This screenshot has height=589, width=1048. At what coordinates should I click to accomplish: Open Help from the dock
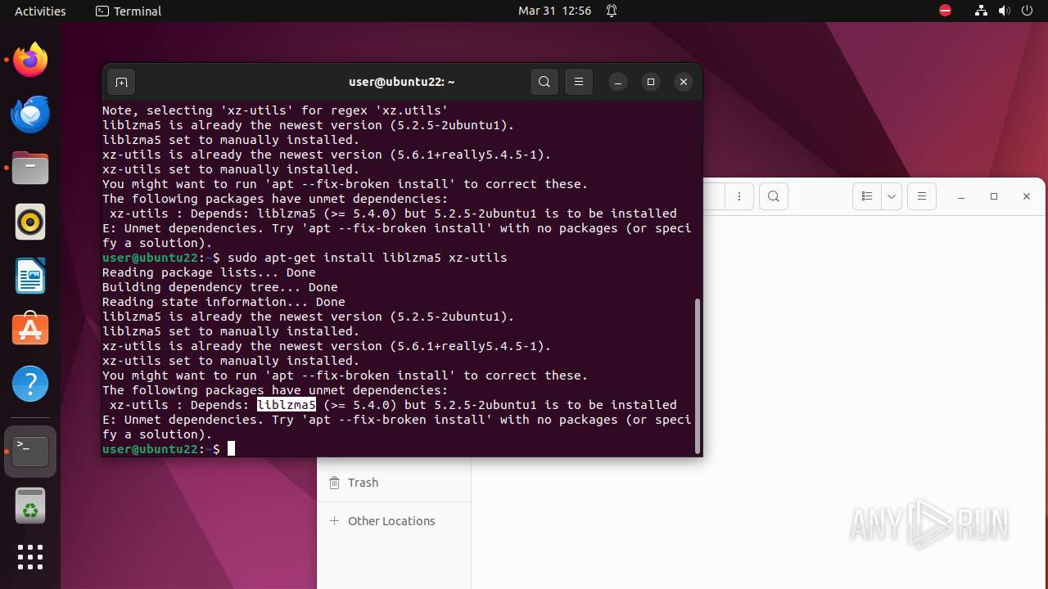30,384
